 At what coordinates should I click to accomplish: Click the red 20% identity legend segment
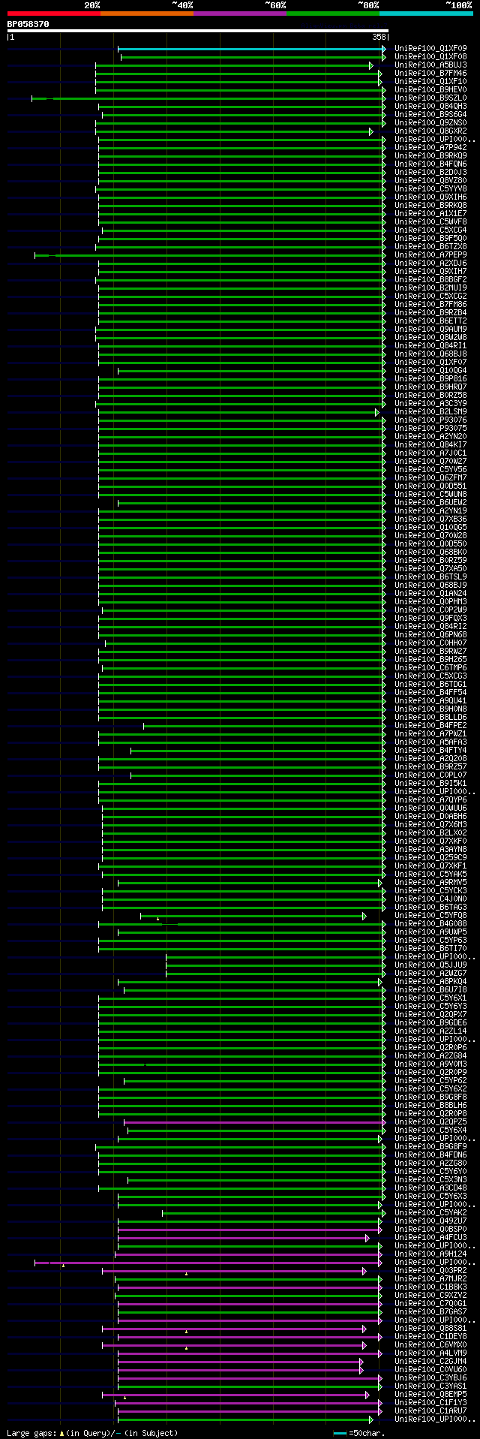pyautogui.click(x=54, y=14)
